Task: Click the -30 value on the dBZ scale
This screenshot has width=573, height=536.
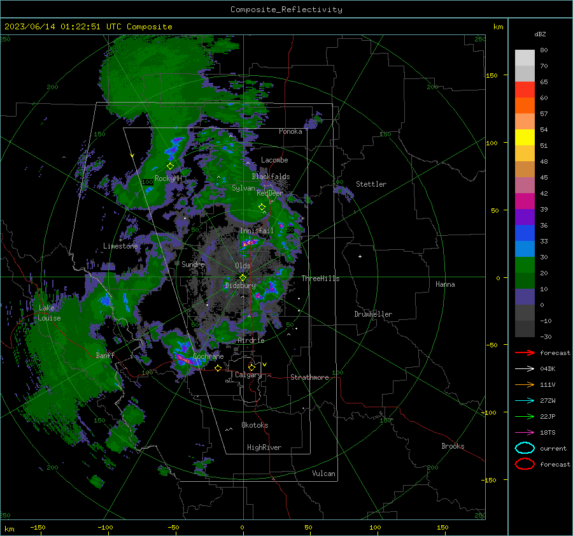Action: 546,337
